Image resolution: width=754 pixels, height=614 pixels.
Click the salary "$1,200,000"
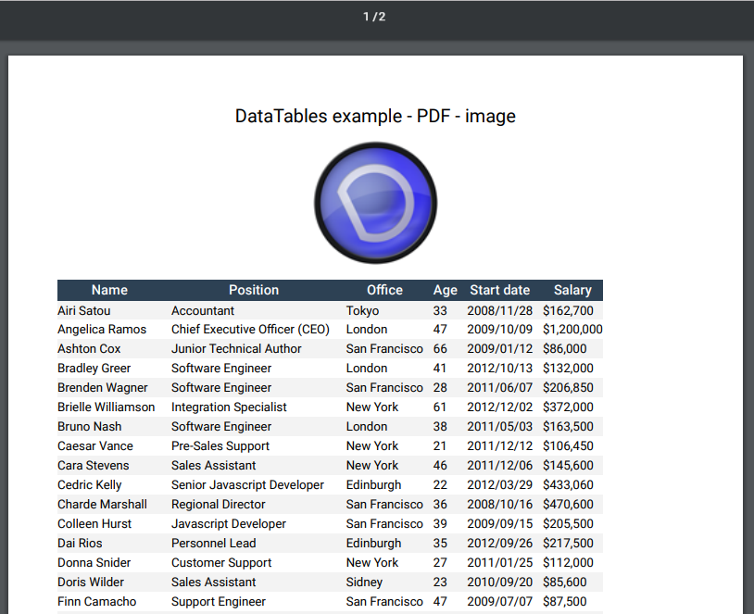[572, 330]
